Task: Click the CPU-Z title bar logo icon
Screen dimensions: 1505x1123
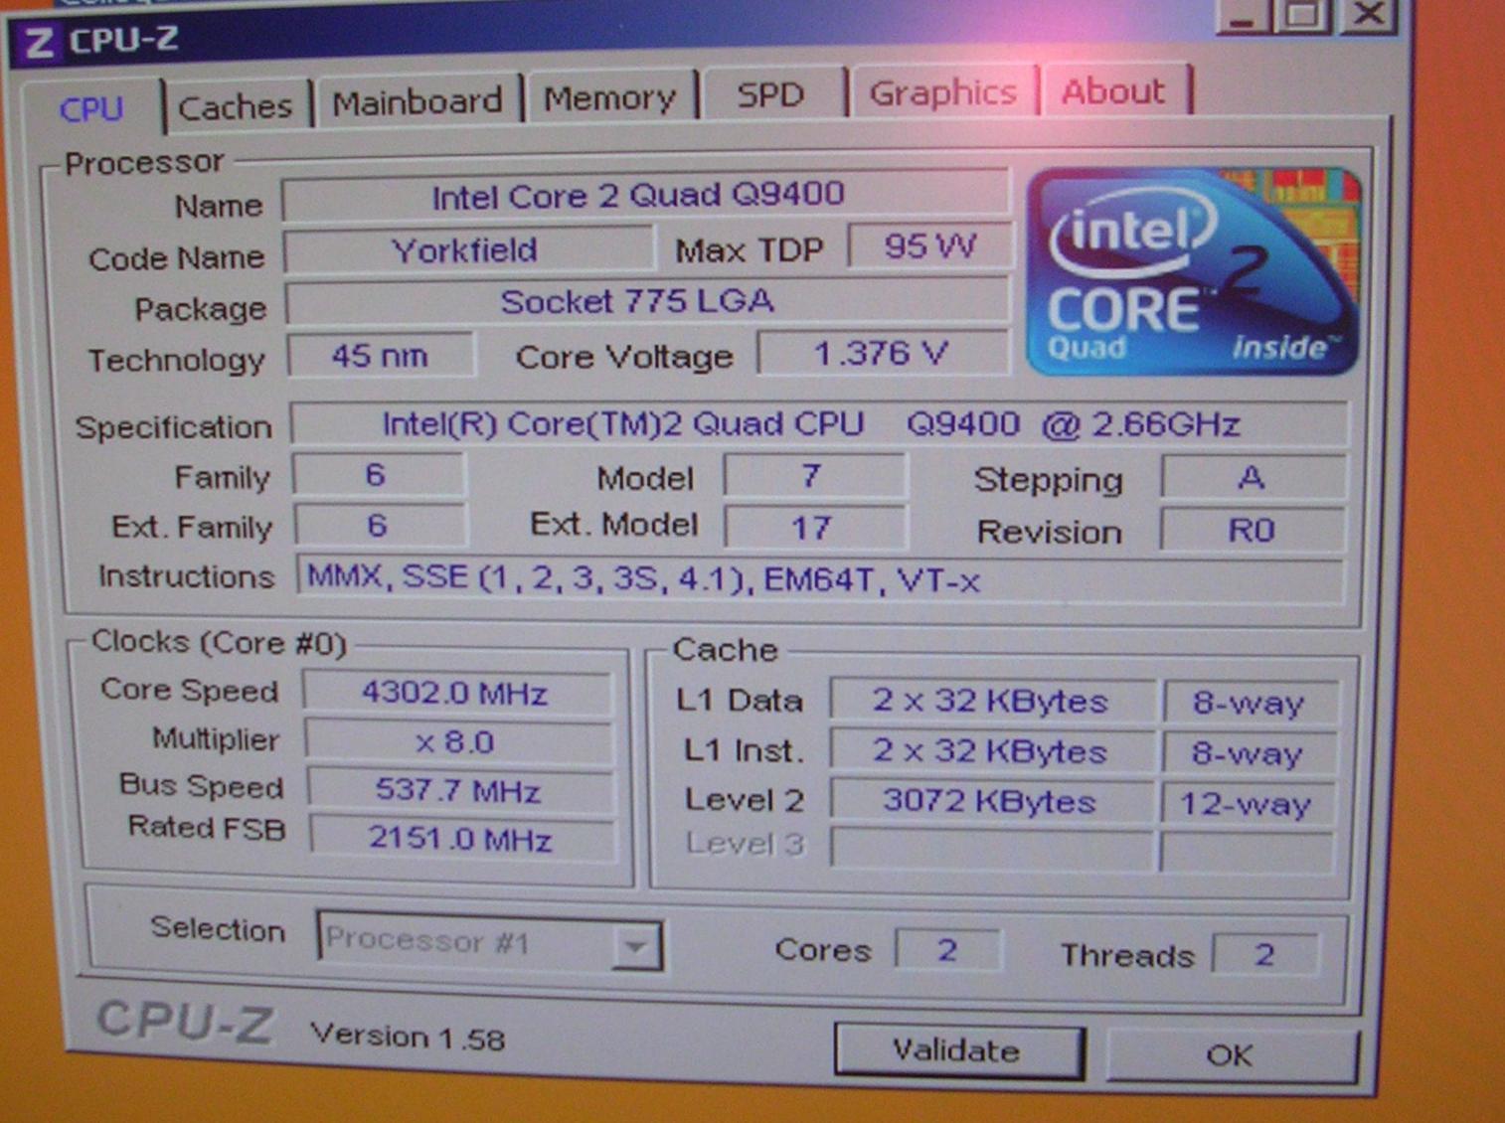Action: (x=39, y=44)
